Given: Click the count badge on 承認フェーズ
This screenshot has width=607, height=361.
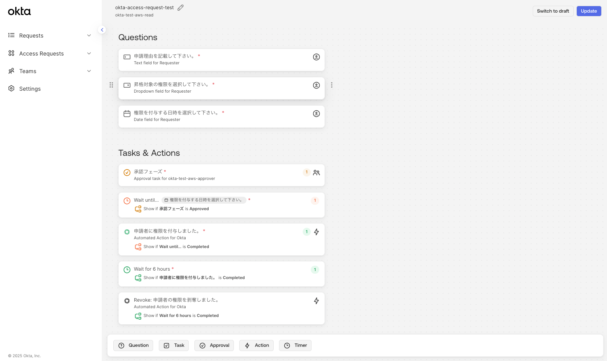Looking at the screenshot, I should click(x=307, y=172).
